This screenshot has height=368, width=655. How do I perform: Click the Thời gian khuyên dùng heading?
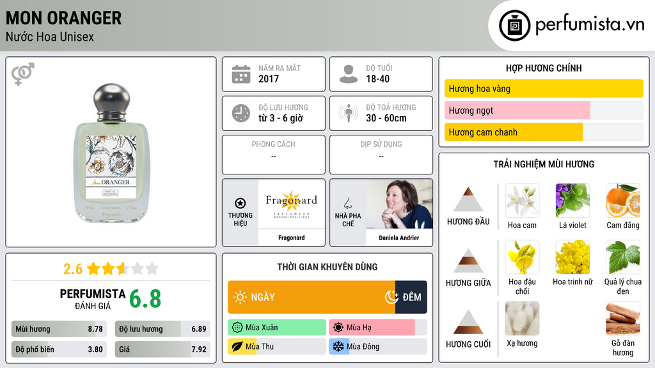327,266
